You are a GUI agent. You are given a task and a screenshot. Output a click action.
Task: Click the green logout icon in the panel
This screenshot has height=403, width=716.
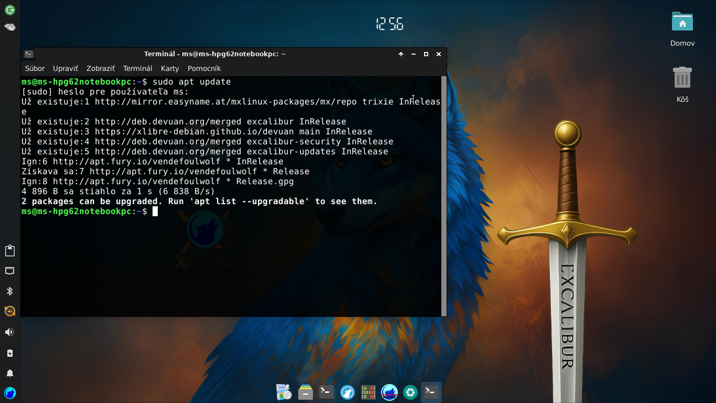click(x=10, y=10)
